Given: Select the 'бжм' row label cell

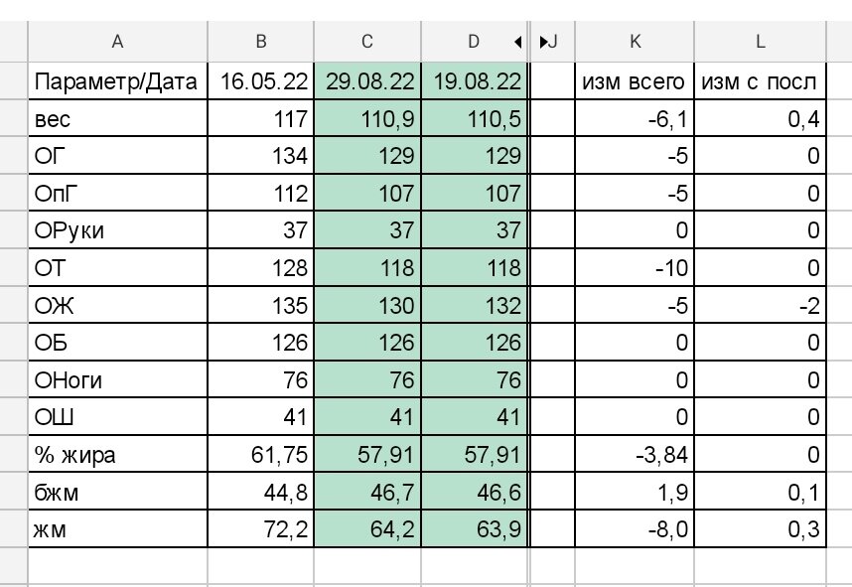Looking at the screenshot, I should 117,492.
